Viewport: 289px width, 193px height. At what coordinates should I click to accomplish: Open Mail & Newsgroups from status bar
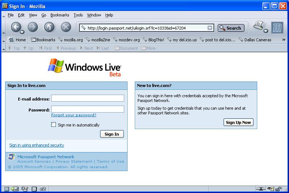coord(15,189)
